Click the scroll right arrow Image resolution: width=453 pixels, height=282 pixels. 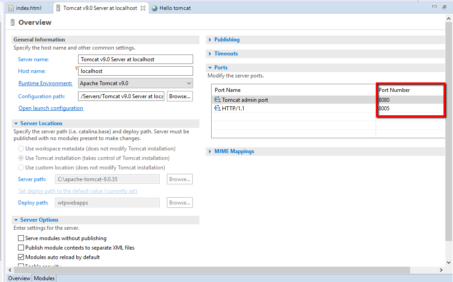tap(441, 270)
